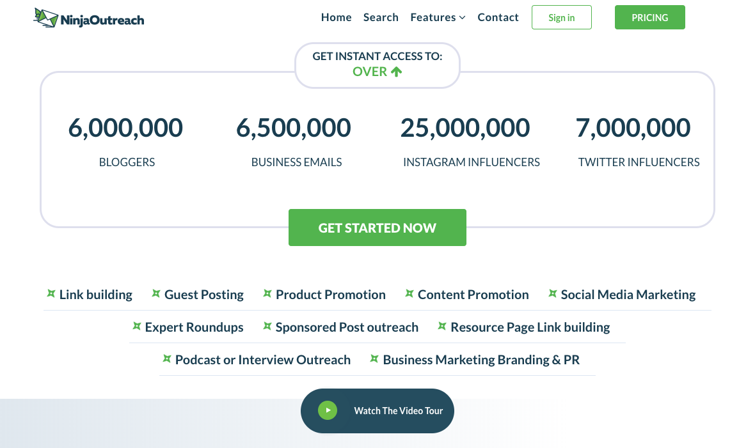Click the ninja star icon beside Link building
The height and width of the screenshot is (448, 755).
click(51, 293)
